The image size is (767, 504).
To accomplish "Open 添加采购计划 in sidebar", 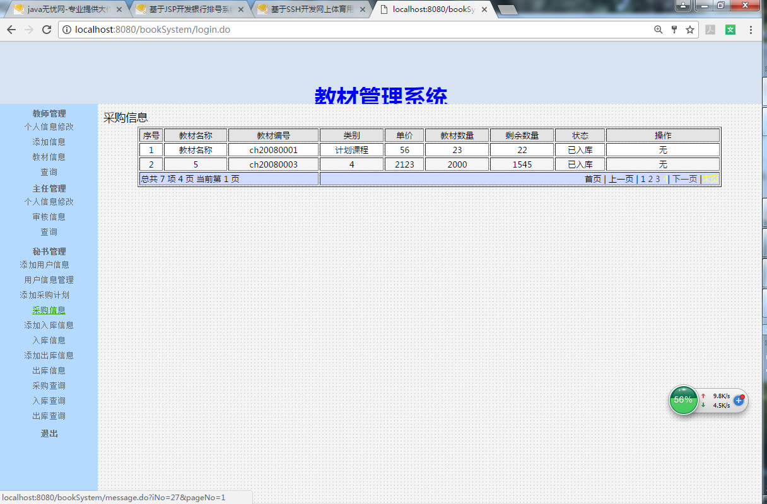I will pos(45,295).
